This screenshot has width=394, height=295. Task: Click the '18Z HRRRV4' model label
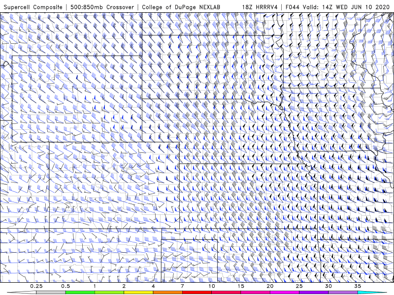pyautogui.click(x=260, y=7)
